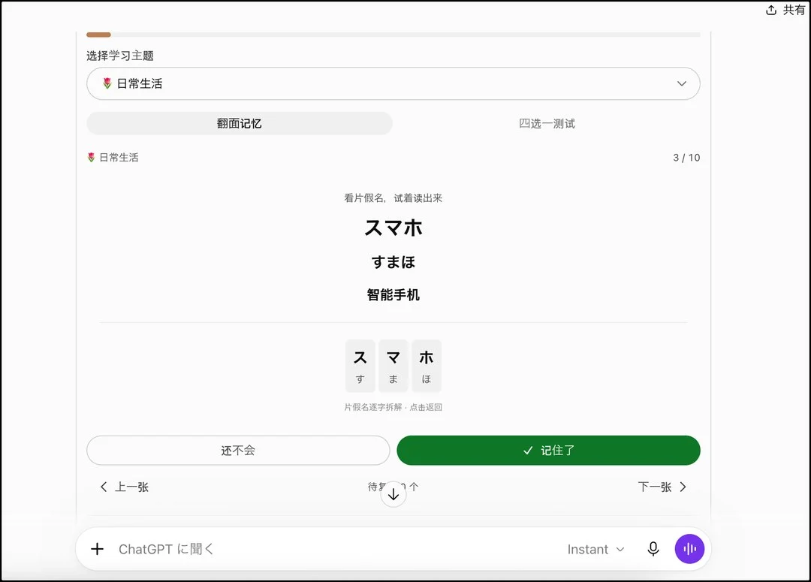Open the Instant model dropdown
This screenshot has height=582, width=811.
tap(595, 550)
